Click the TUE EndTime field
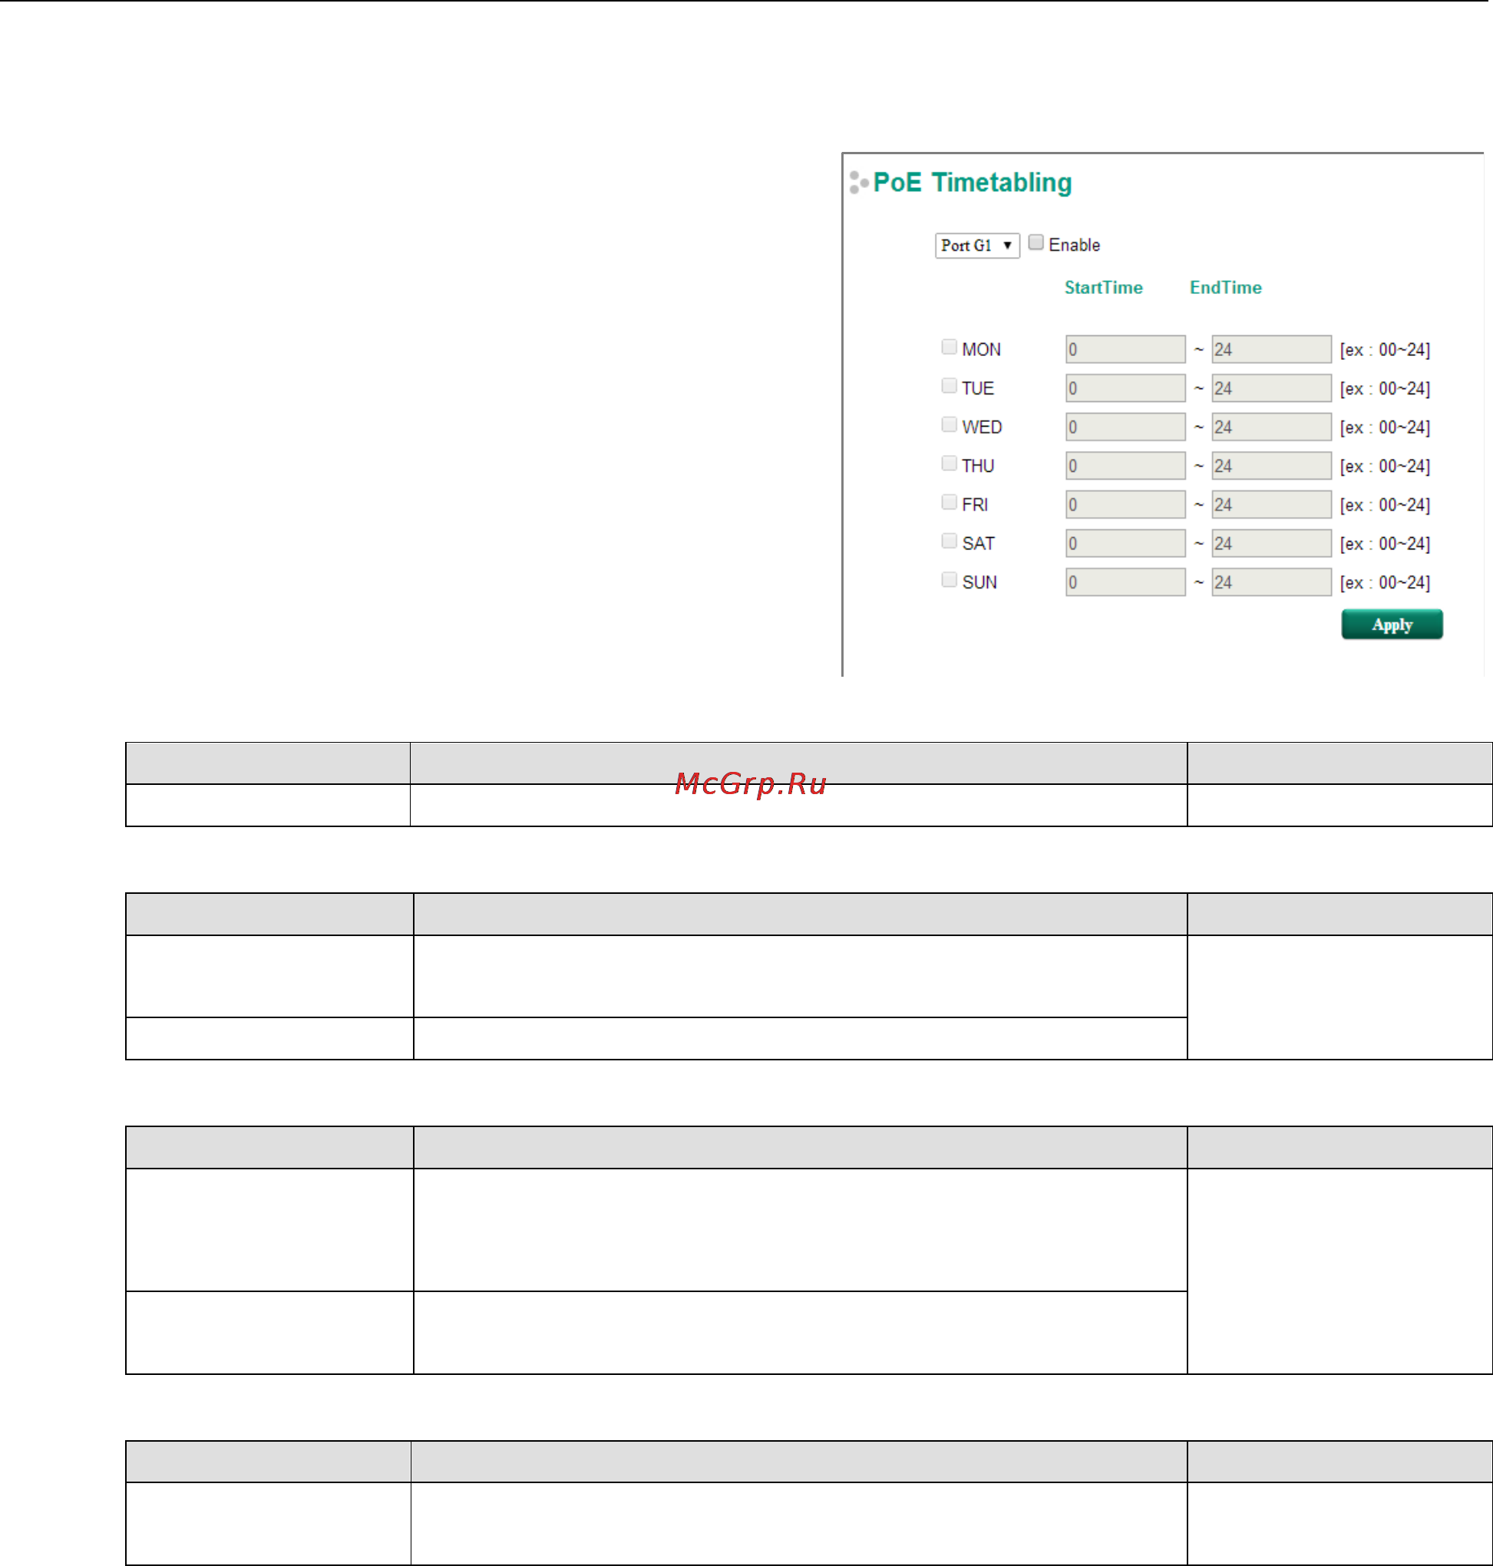Viewport: 1493px width, 1566px height. [x=1271, y=388]
